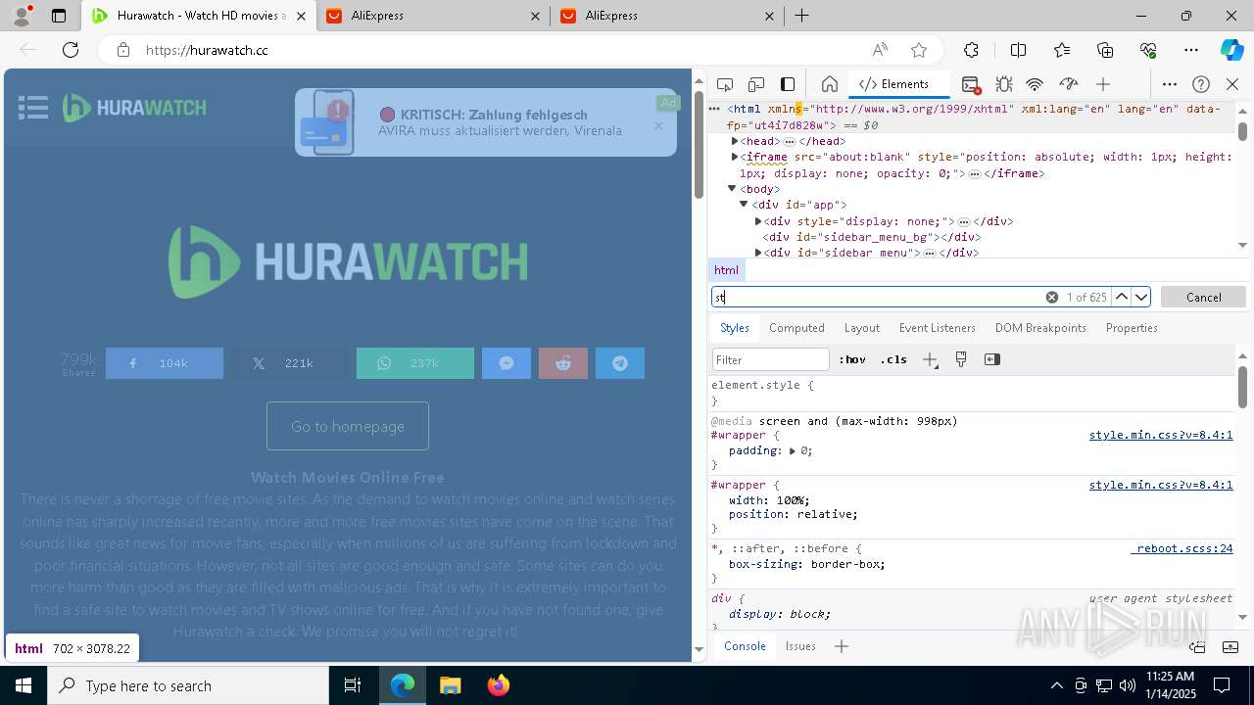Share page via Telegram
This screenshot has height=705, width=1254.
pos(620,363)
